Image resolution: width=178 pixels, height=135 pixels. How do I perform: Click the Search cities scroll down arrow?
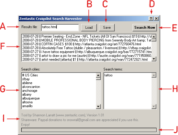[x=98, y=106]
